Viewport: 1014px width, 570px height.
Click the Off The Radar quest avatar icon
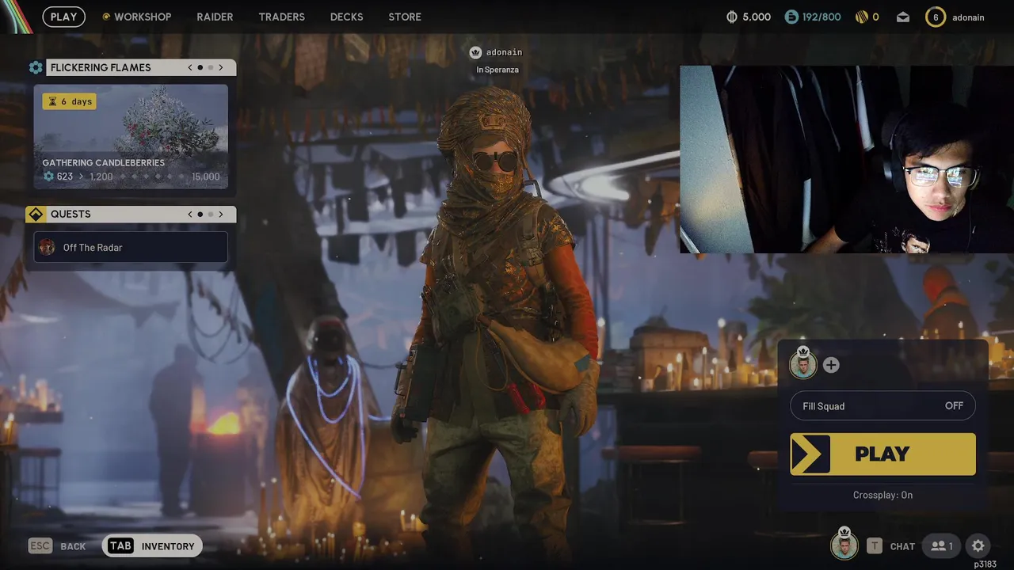point(48,247)
